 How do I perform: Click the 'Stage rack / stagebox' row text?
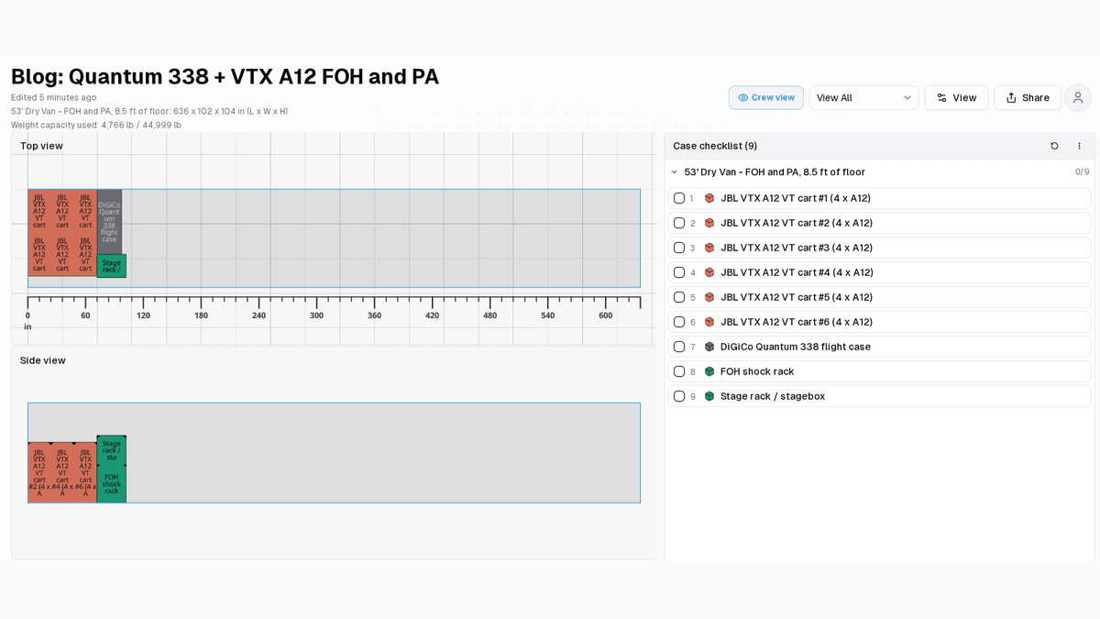(773, 396)
